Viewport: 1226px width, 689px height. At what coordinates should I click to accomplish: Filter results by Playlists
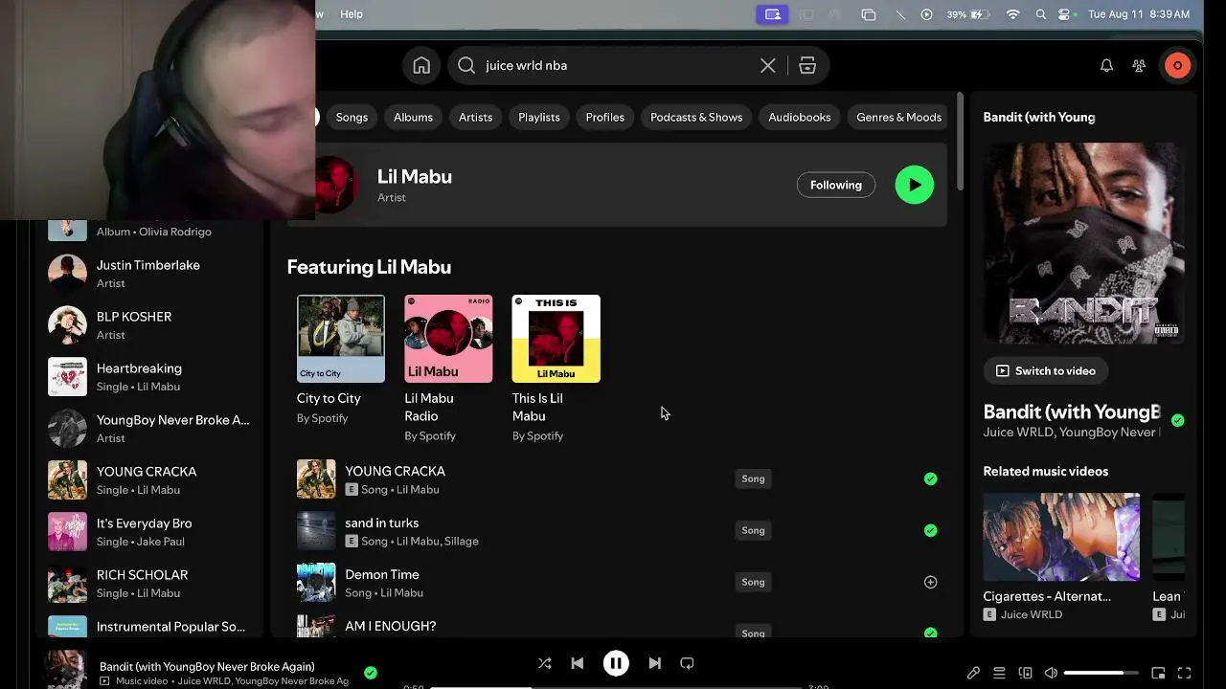coord(539,117)
